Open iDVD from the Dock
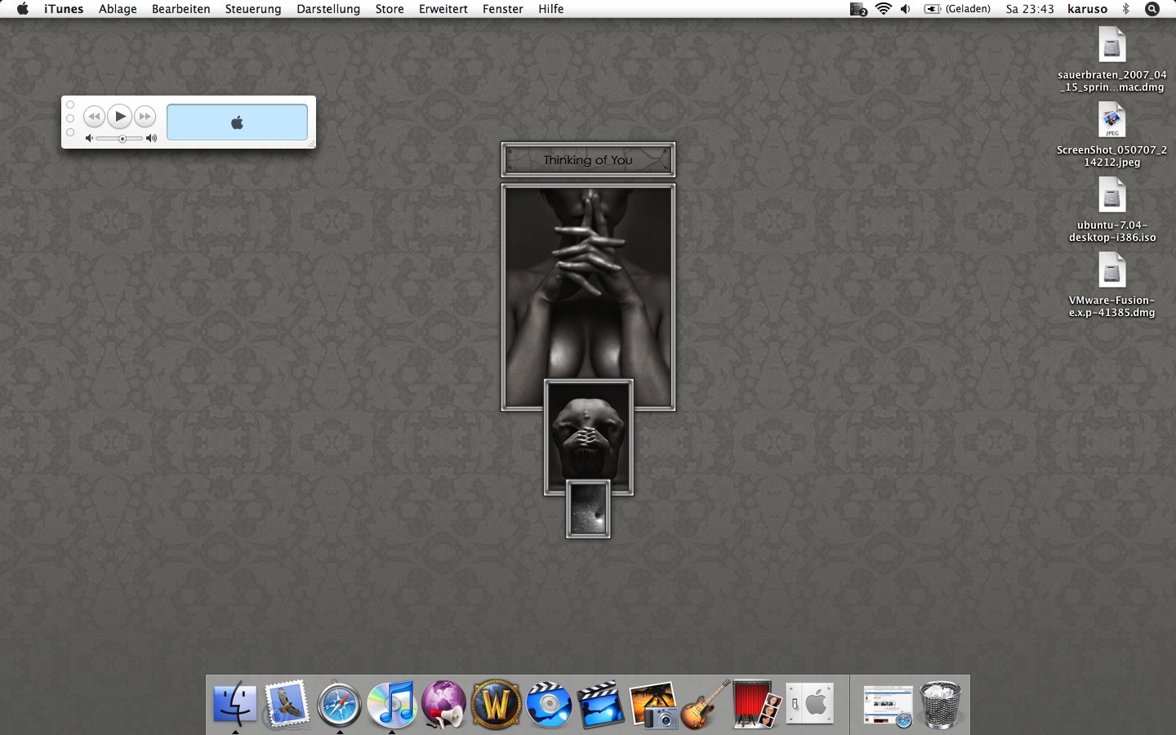Viewport: 1176px width, 735px height. coord(548,704)
